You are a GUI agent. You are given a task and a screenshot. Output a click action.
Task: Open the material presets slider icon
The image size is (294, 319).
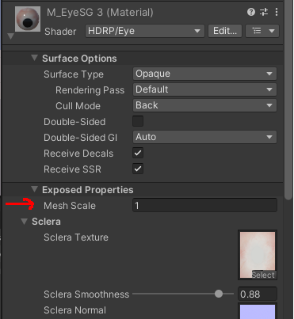click(264, 12)
